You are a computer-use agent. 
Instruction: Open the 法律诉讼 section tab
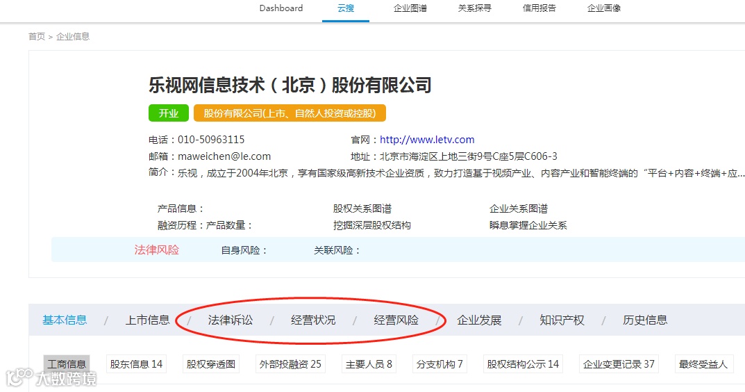click(231, 320)
